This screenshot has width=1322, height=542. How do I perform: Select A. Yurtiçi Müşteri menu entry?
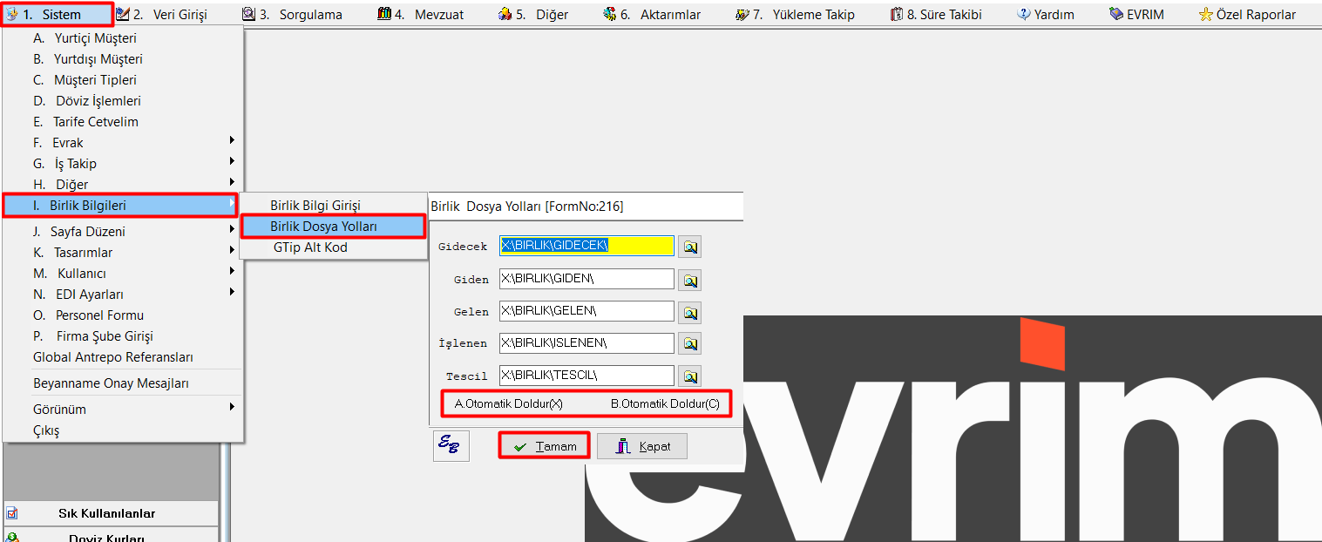point(123,38)
